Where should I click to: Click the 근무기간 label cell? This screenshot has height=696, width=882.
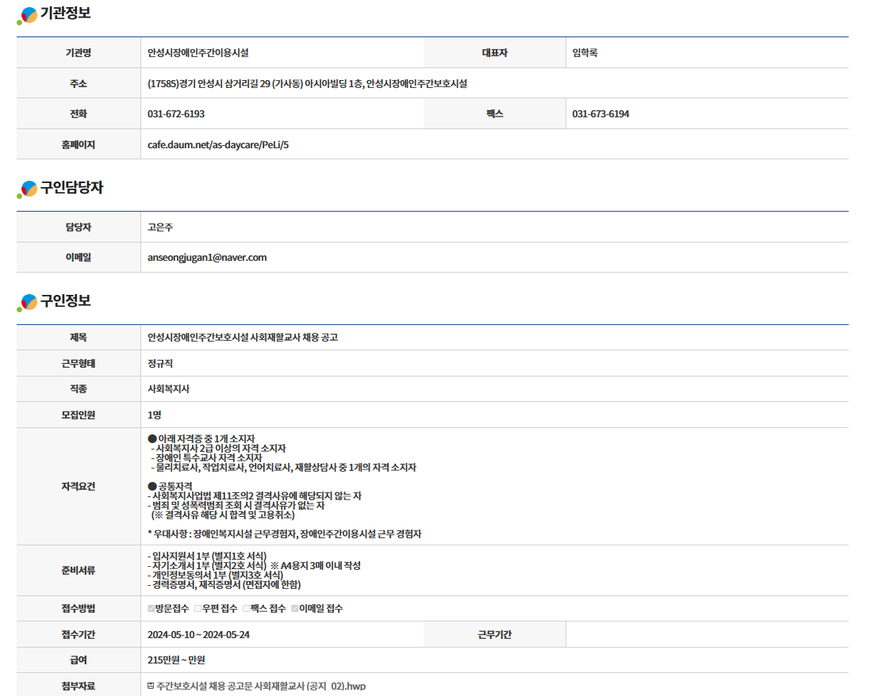(x=494, y=634)
